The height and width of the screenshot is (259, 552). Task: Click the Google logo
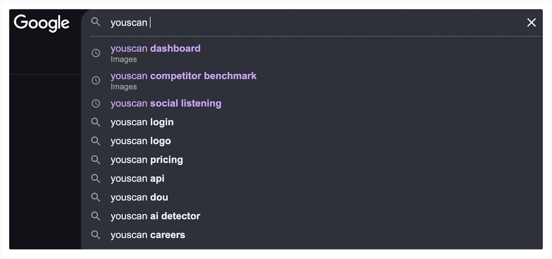(x=41, y=23)
